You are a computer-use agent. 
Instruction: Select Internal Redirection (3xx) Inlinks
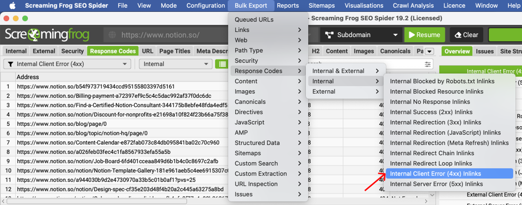(x=449, y=122)
